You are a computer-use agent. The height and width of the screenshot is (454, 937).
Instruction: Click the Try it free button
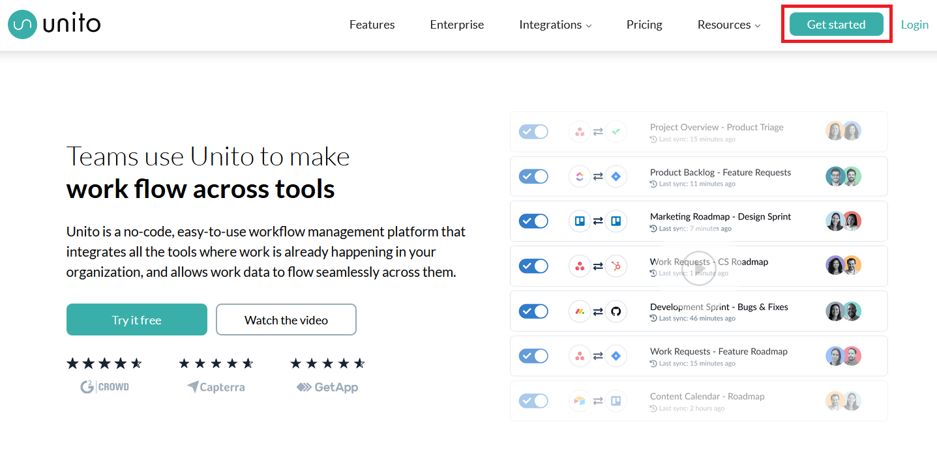click(x=137, y=320)
